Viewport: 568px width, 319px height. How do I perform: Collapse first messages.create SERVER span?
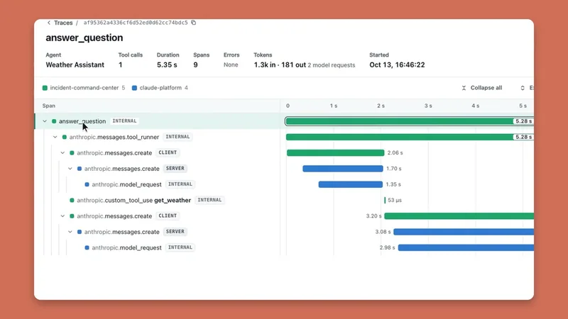[70, 169]
